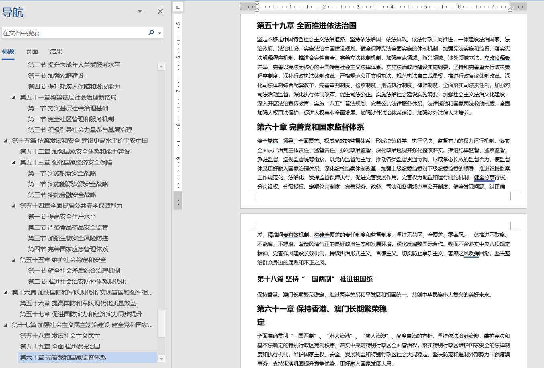Collapse the 第十七篇 heading triangle
The image size is (544, 368).
6,325
